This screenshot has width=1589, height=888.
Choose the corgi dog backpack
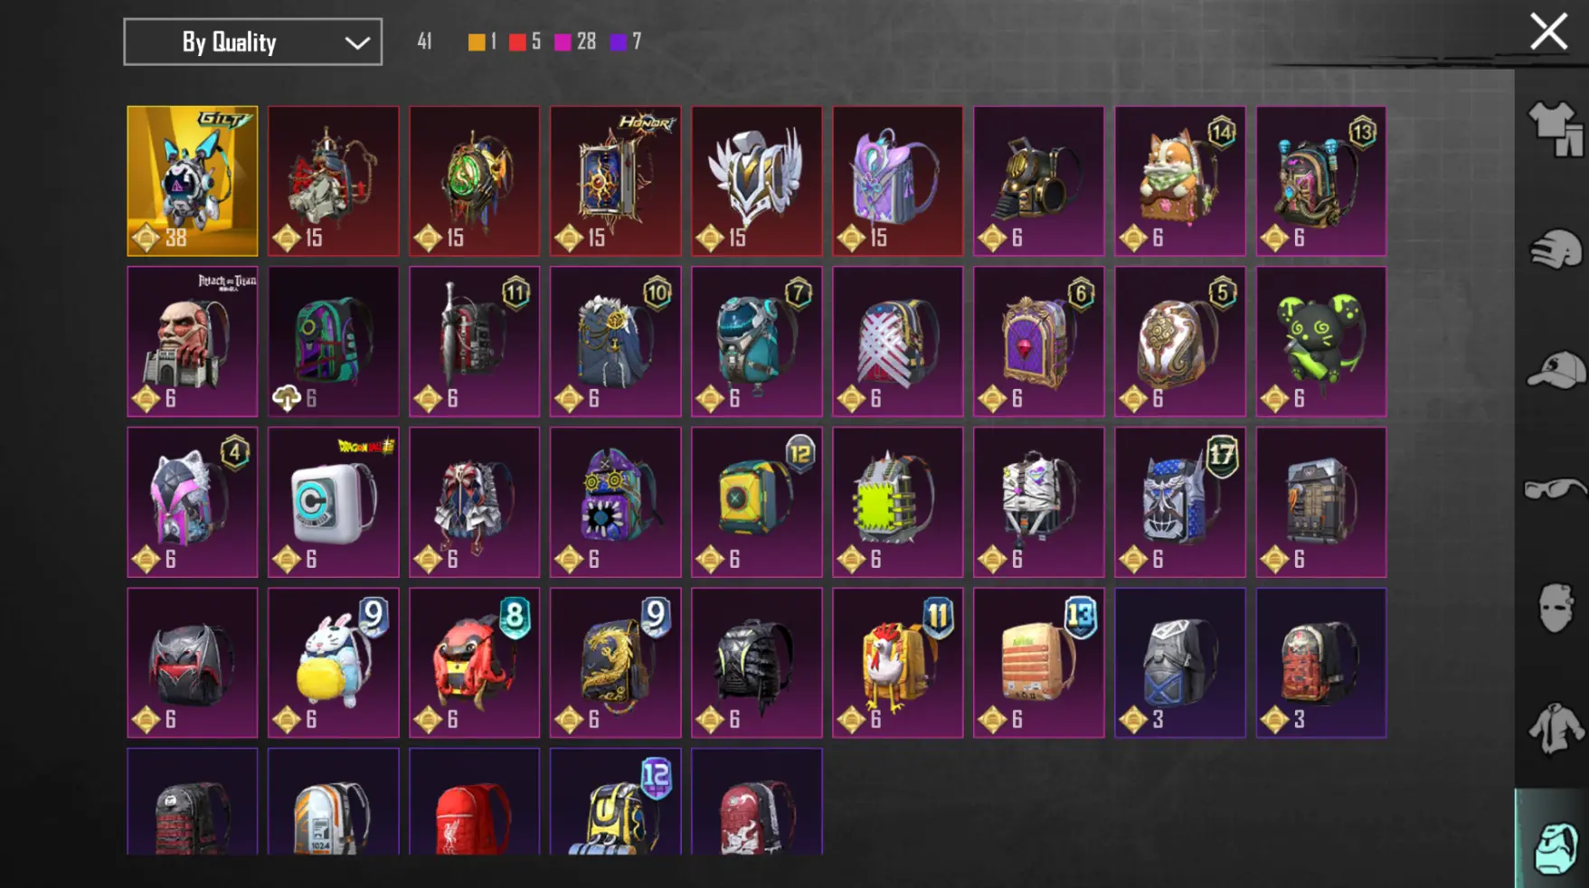(x=1179, y=181)
